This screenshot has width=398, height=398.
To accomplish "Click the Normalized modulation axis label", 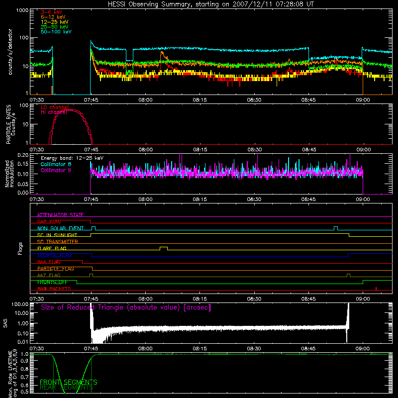I will click(9, 174).
